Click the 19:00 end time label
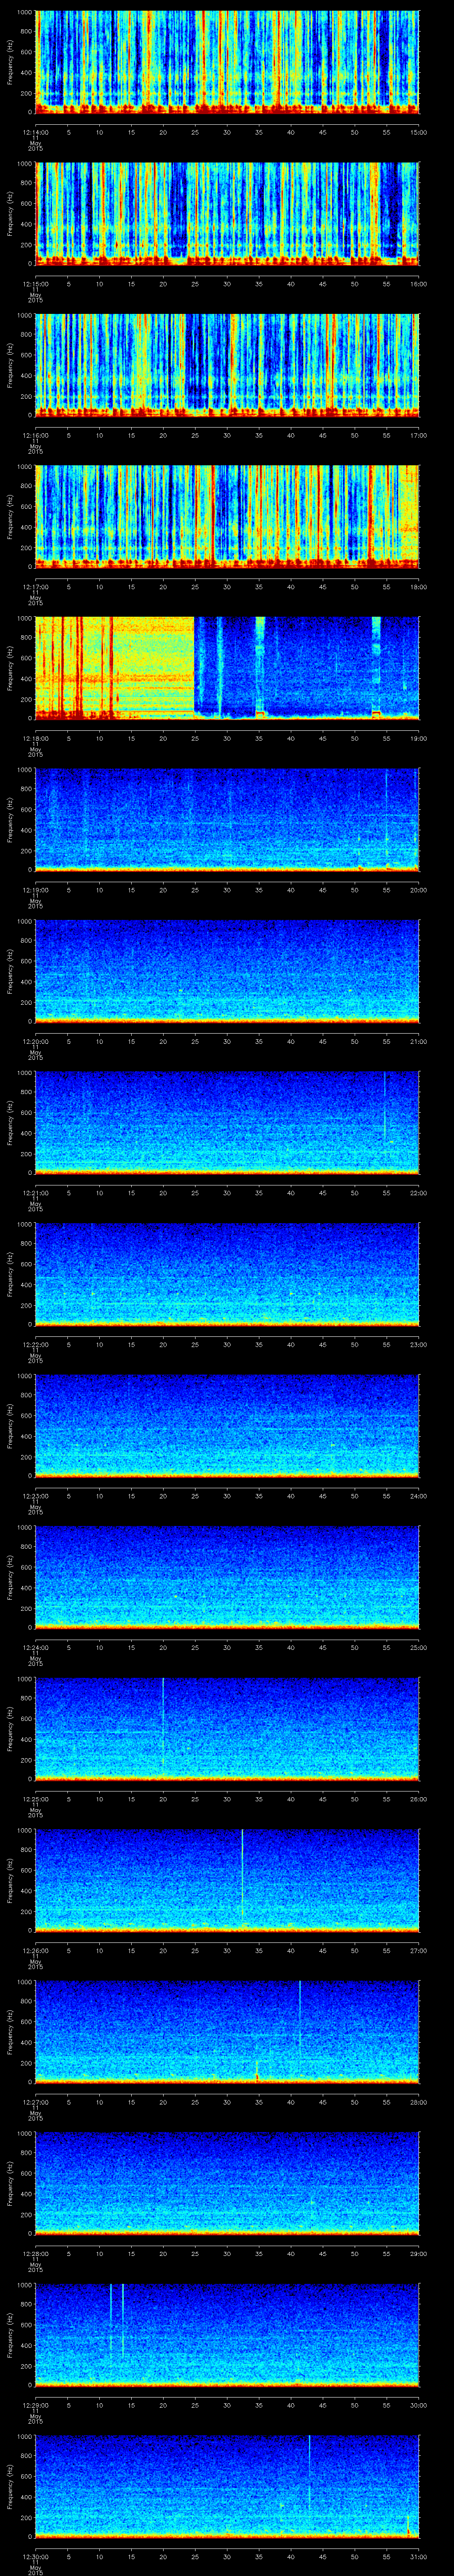The image size is (454, 2576). (x=419, y=738)
